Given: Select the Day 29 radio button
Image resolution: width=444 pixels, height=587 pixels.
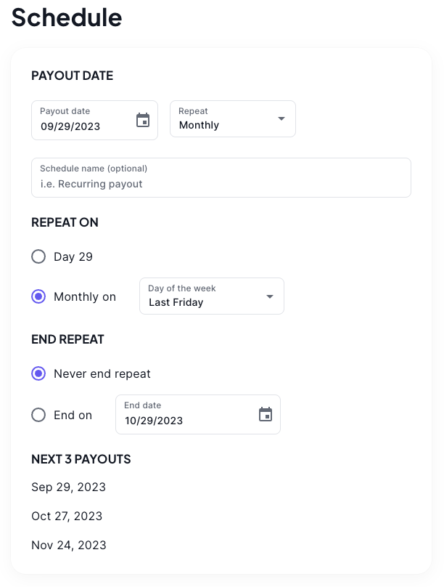Looking at the screenshot, I should [38, 256].
